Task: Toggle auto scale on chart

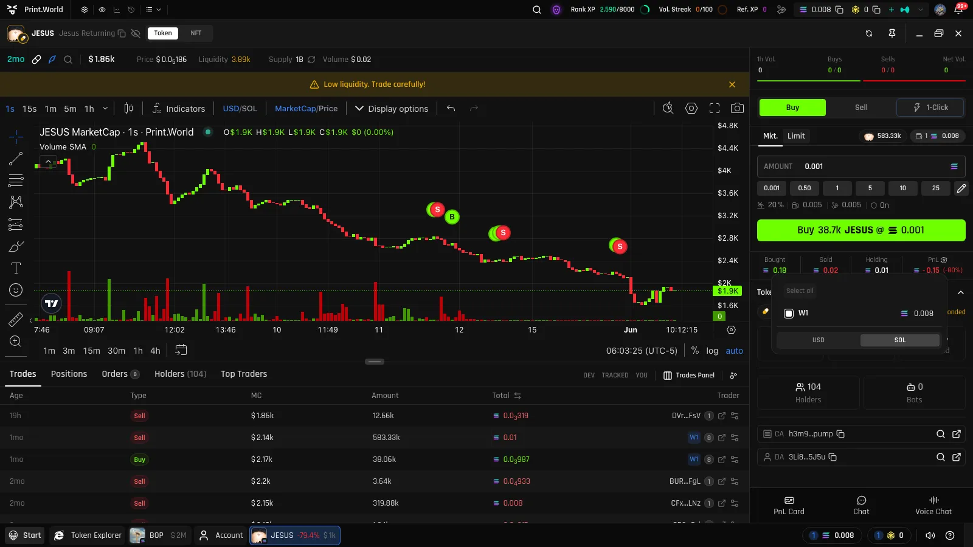Action: [x=734, y=351]
